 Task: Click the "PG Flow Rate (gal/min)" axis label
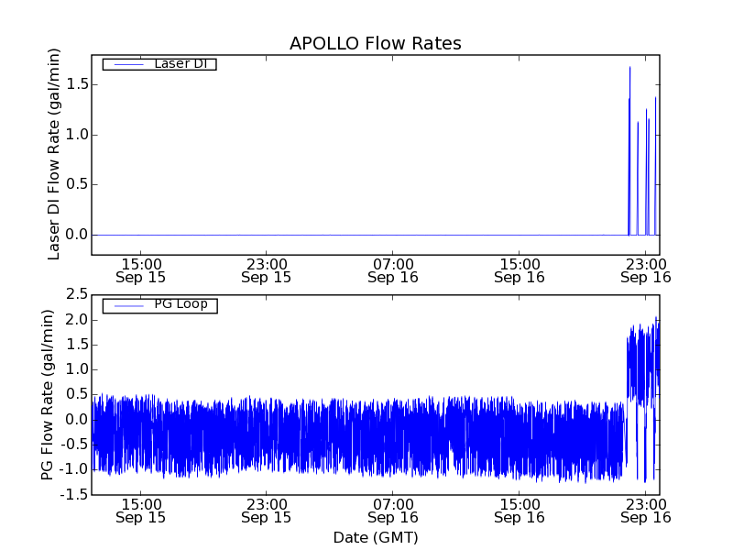(x=48, y=395)
